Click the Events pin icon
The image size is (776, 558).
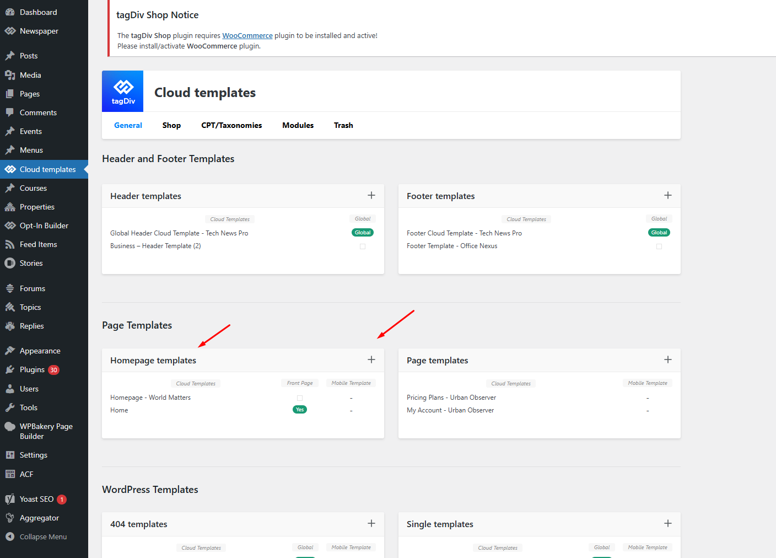pyautogui.click(x=10, y=131)
